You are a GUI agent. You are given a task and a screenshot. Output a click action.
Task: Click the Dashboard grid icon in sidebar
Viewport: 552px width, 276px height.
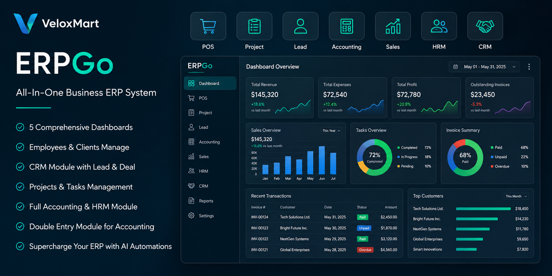191,83
